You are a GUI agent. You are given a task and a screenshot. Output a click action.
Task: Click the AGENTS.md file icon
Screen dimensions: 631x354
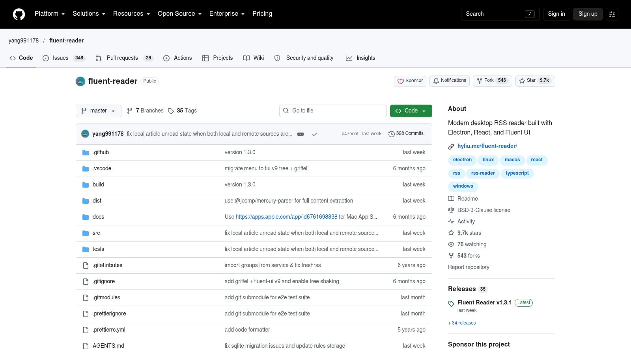(x=86, y=346)
